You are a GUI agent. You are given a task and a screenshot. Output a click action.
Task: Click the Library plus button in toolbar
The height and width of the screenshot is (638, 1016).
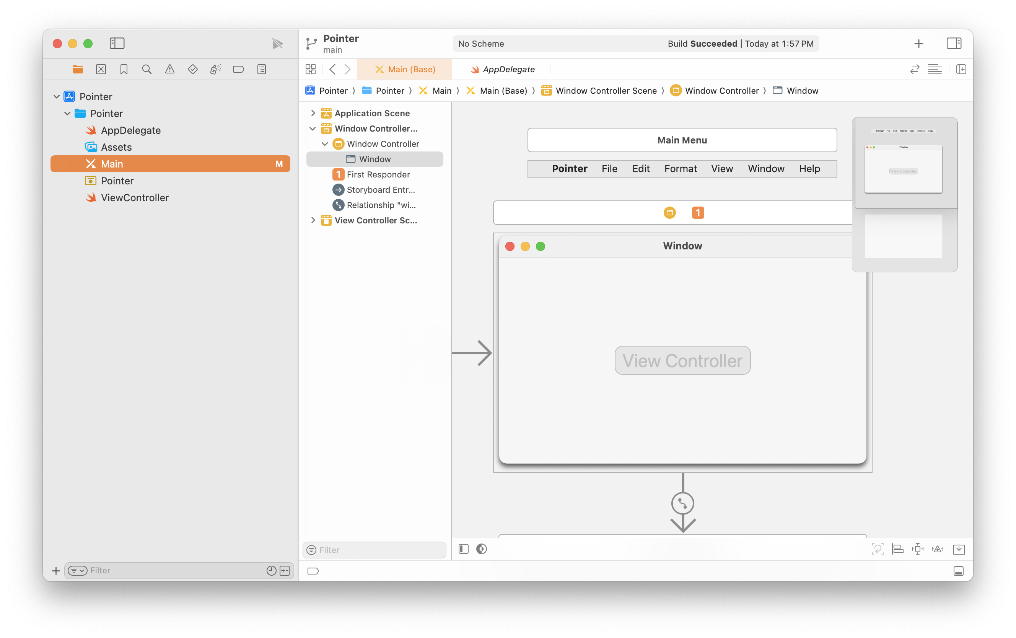[918, 44]
